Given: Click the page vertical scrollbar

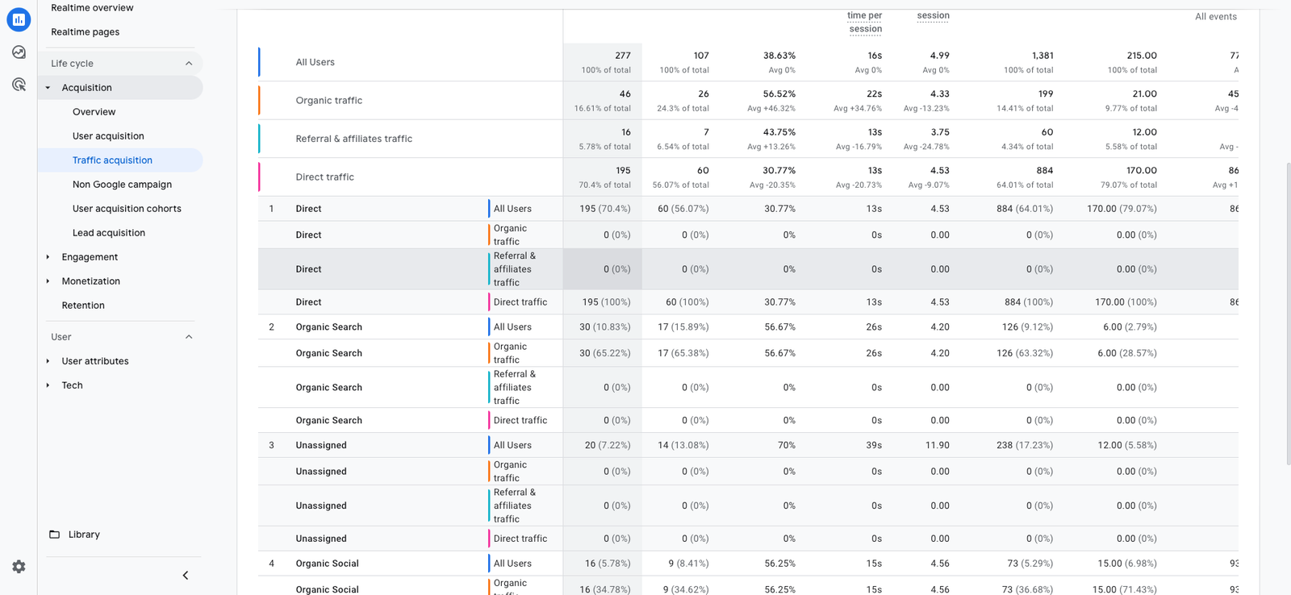Looking at the screenshot, I should pyautogui.click(x=1287, y=314).
